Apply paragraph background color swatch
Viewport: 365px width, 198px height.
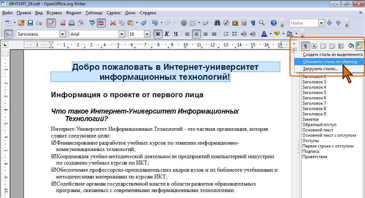[289, 34]
